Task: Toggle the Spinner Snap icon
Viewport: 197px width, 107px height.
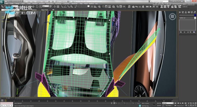Action: pos(72,7)
